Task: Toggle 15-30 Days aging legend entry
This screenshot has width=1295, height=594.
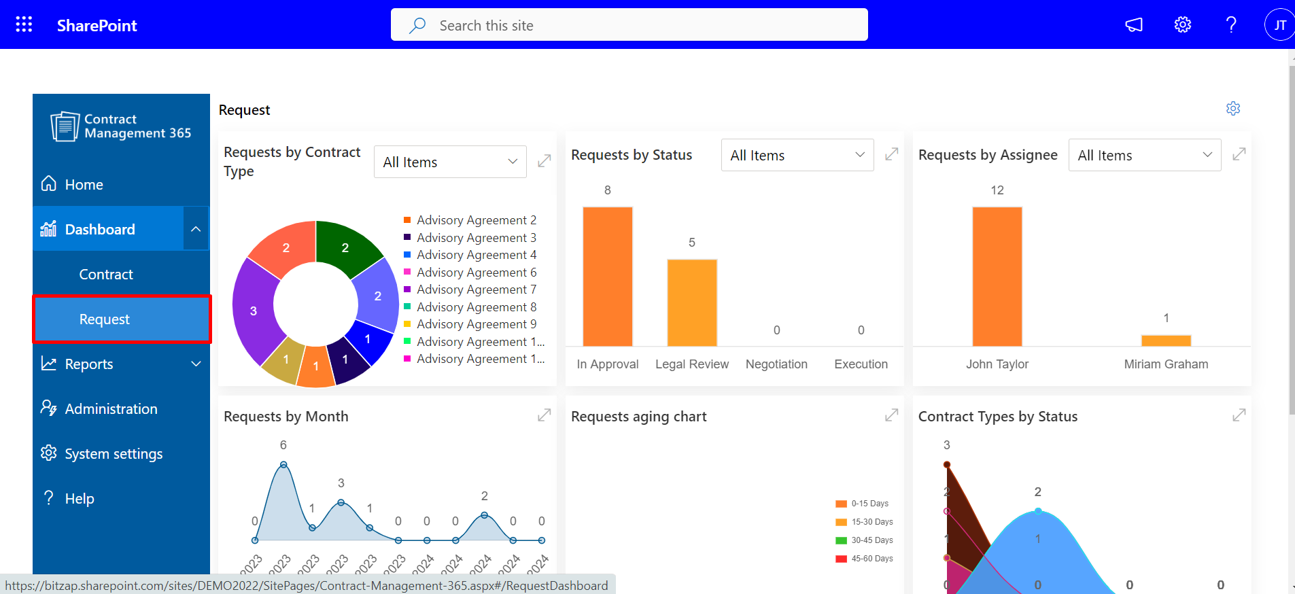Action: point(864,522)
